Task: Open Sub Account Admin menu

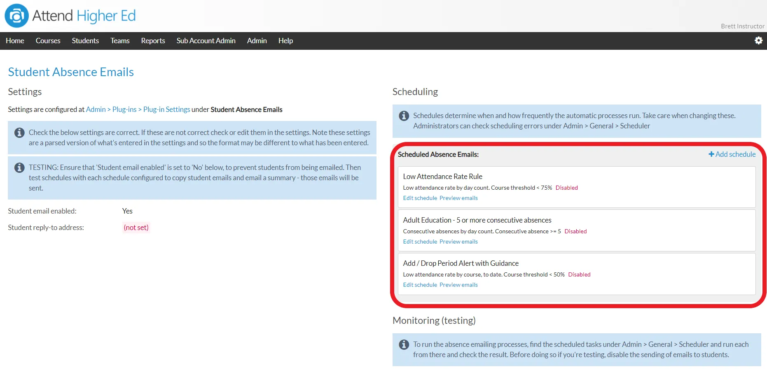Action: 206,41
